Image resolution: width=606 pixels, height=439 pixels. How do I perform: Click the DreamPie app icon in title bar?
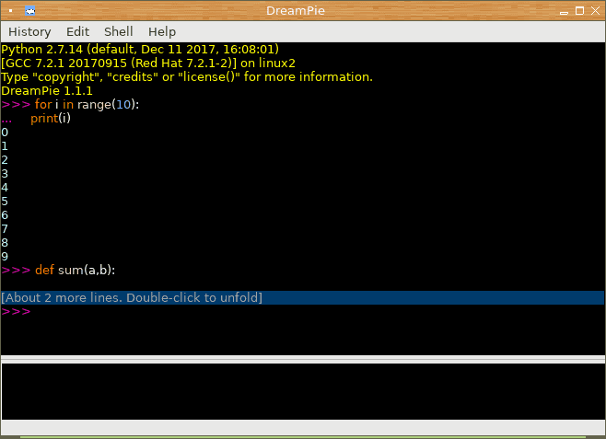point(29,11)
